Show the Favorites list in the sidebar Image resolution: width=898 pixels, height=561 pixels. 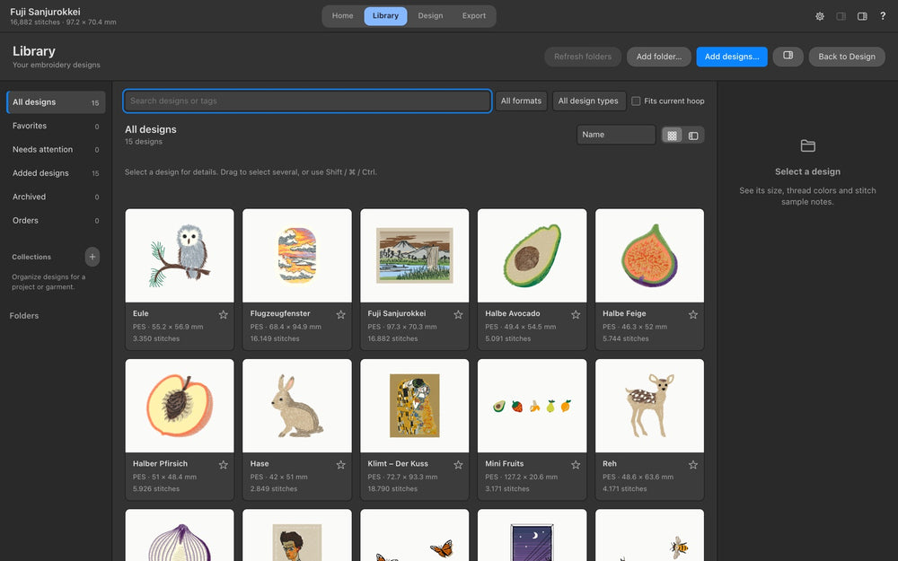56,126
